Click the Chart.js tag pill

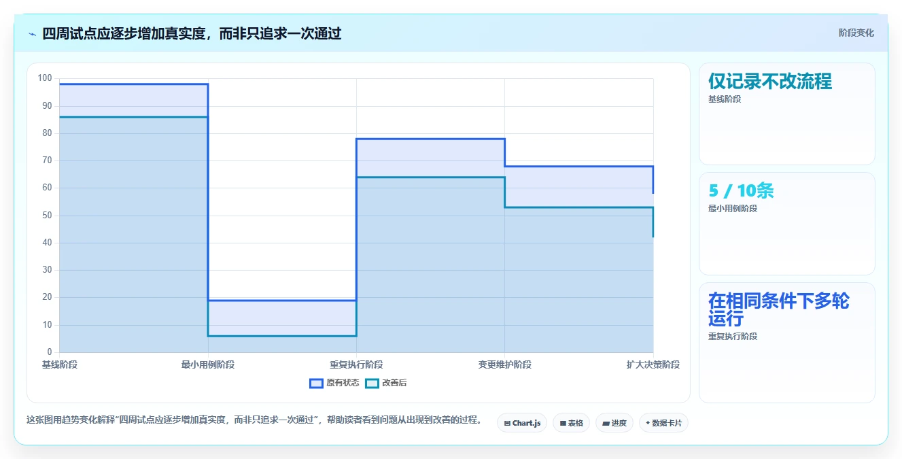pyautogui.click(x=522, y=423)
